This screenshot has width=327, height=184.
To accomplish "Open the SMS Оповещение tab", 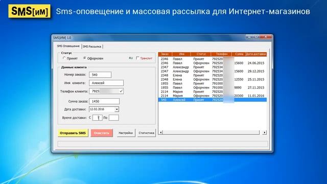I will pos(68,46).
